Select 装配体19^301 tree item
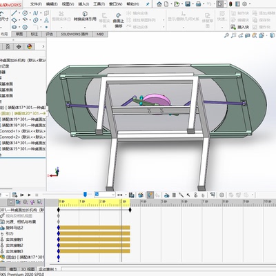 coord(23,119)
